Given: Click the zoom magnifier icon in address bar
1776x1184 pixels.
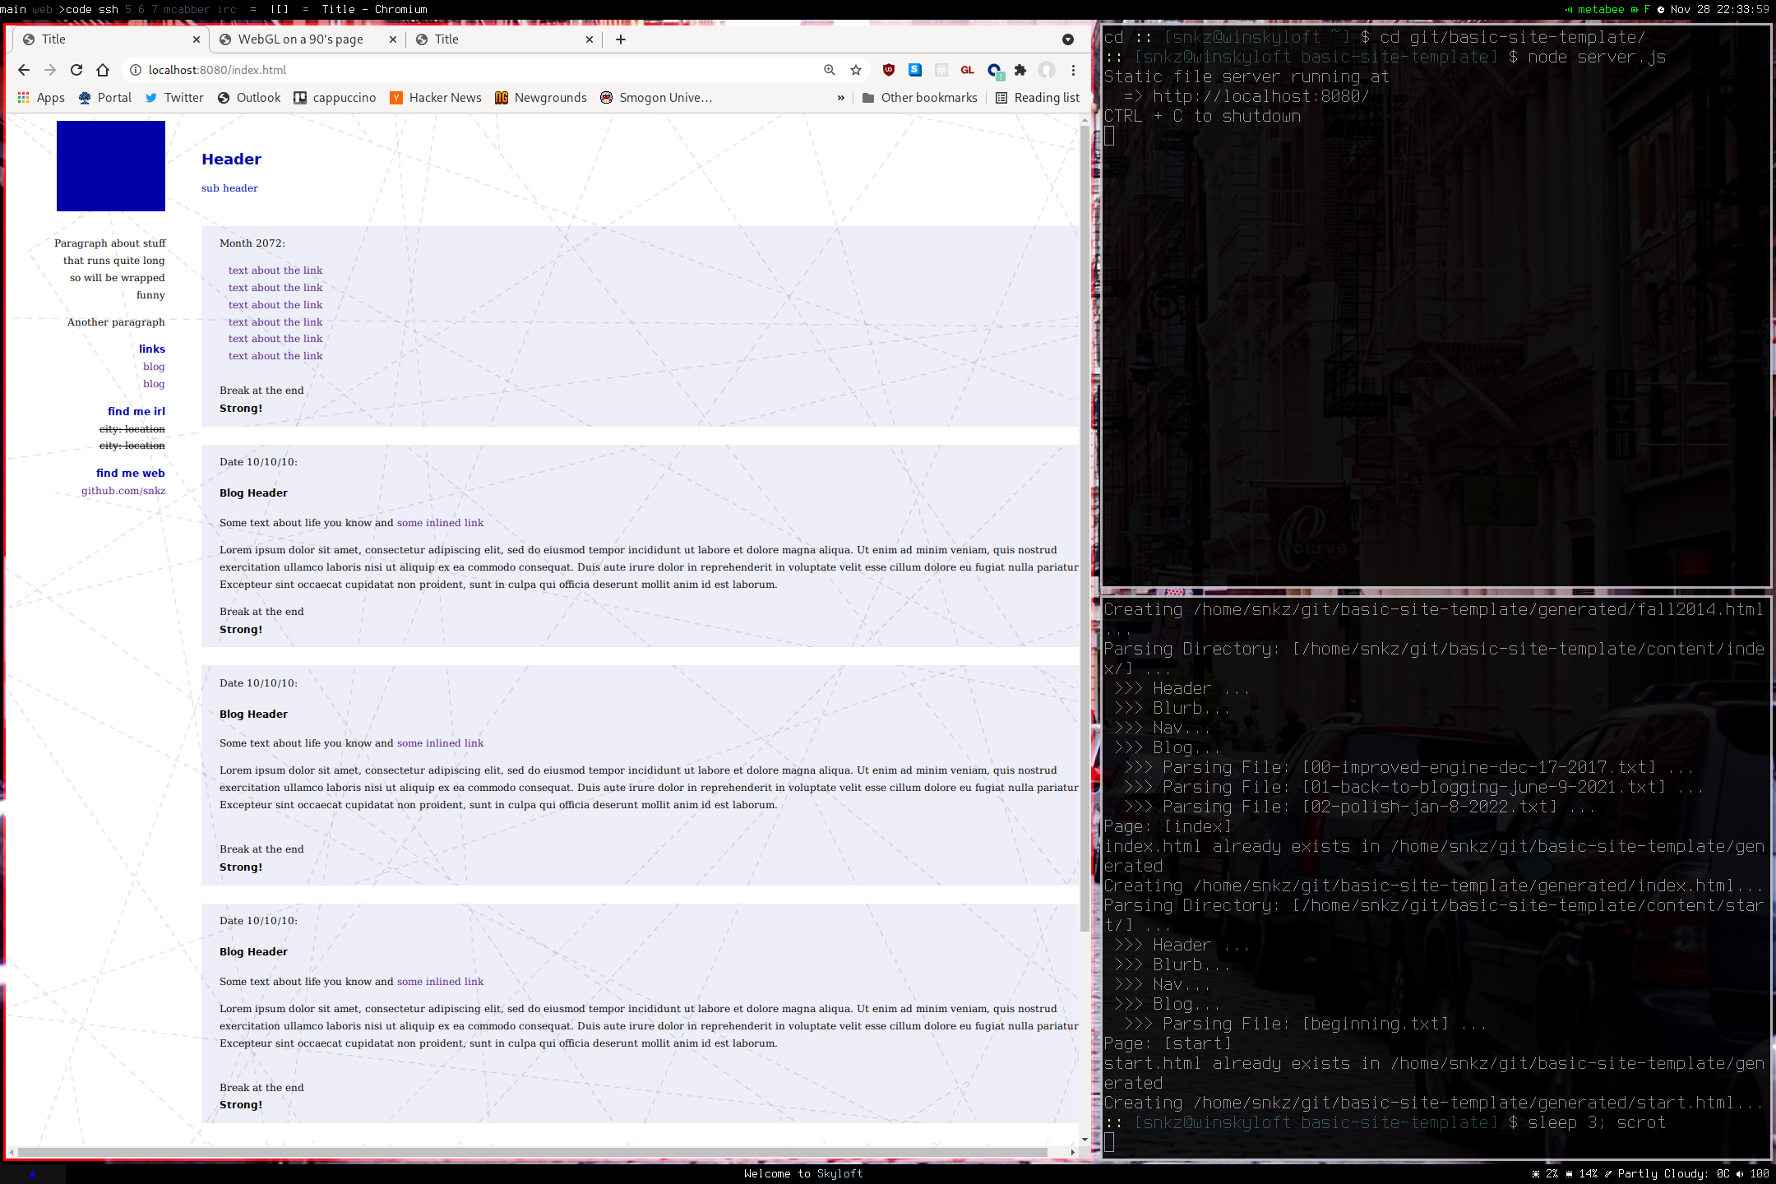Looking at the screenshot, I should tap(830, 70).
